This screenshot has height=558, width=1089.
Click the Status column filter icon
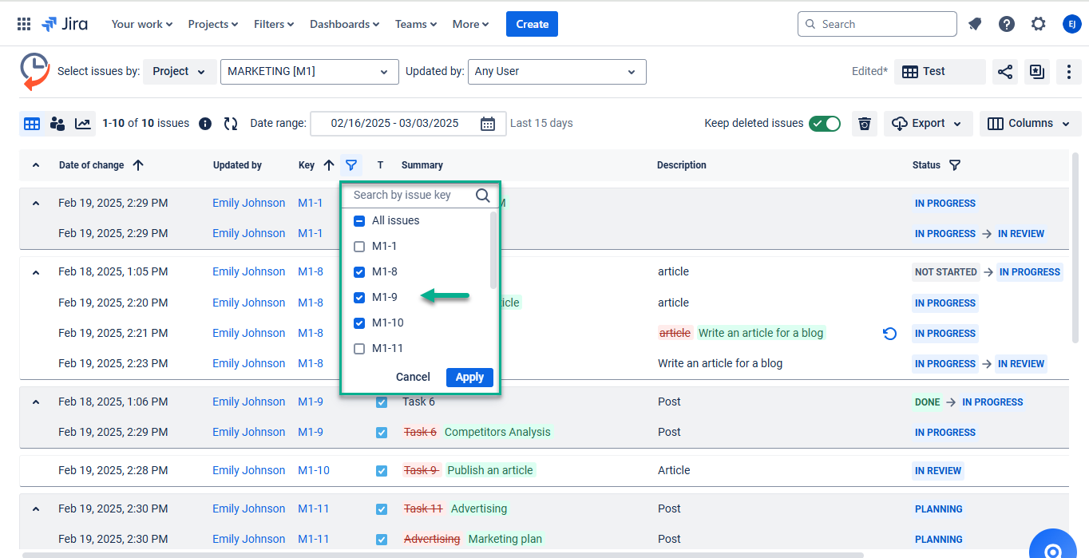(954, 165)
